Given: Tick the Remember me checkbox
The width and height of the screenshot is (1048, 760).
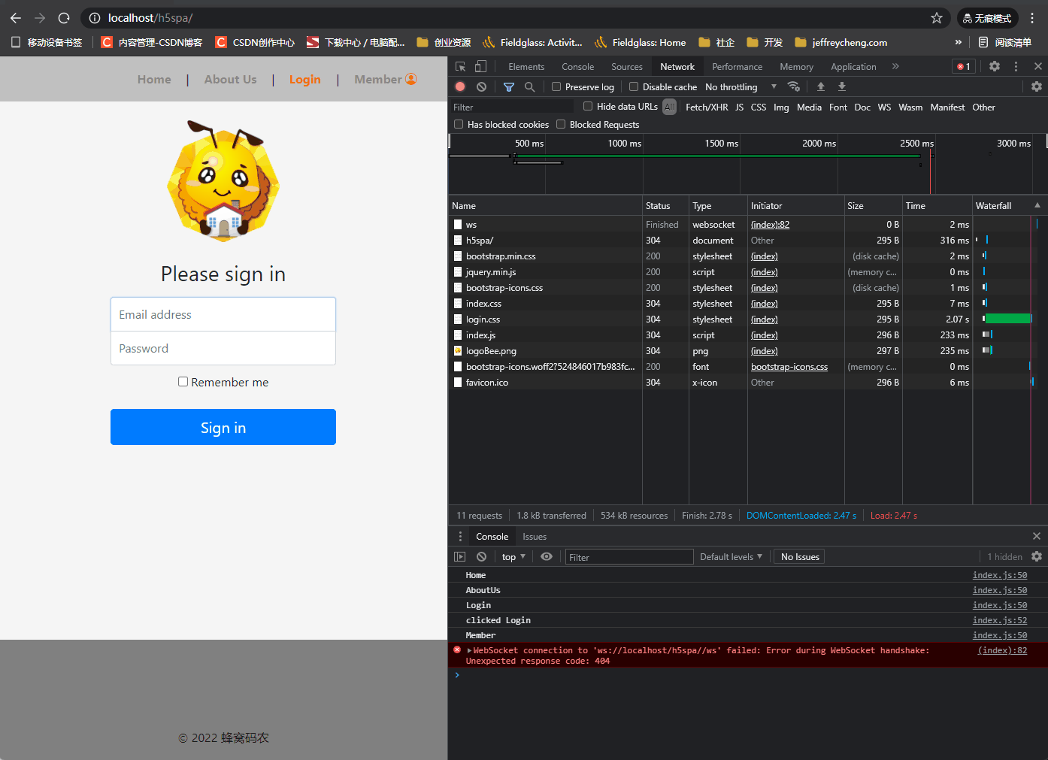Looking at the screenshot, I should tap(183, 382).
